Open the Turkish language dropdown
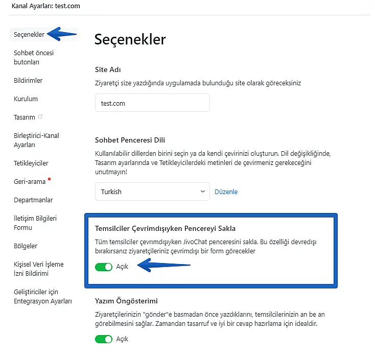 152,192
